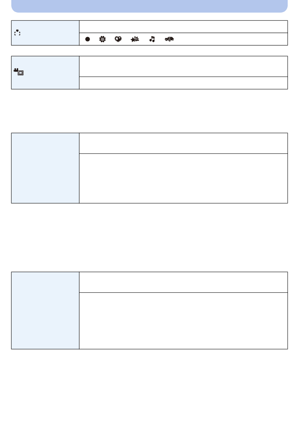Pick the music note icon
Screen dimensions: 299x426
pos(152,39)
